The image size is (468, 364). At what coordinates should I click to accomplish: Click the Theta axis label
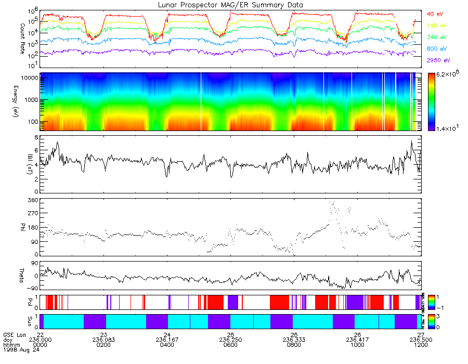[x=22, y=275]
